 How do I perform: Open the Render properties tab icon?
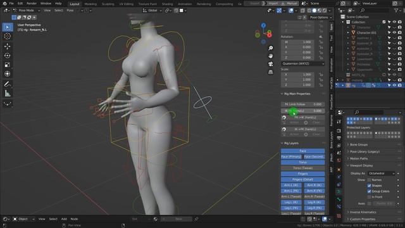point(339,131)
